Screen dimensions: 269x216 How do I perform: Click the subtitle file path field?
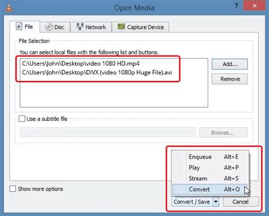tap(108, 132)
